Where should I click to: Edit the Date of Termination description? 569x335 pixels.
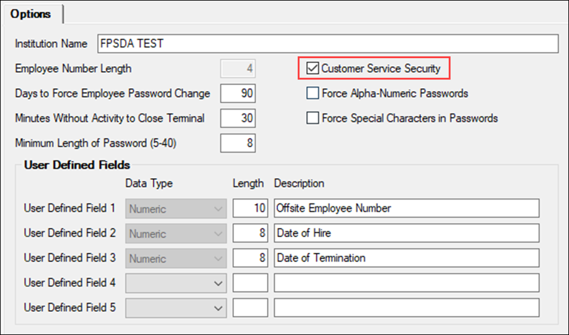[406, 258]
